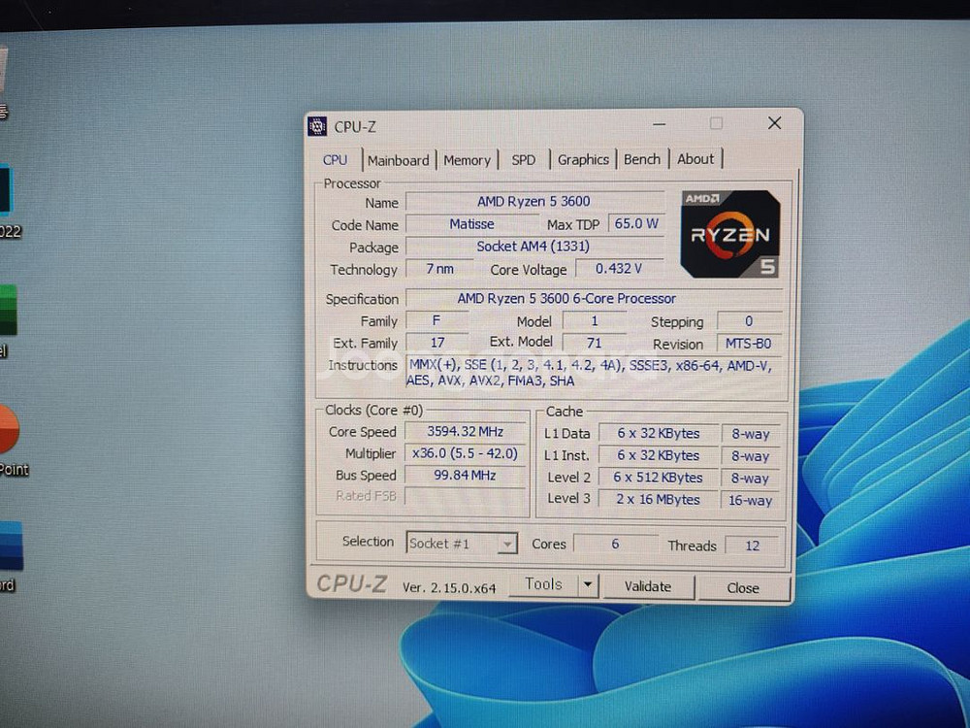The height and width of the screenshot is (728, 970).
Task: Click the blue Word desktop icon
Action: click(11, 546)
